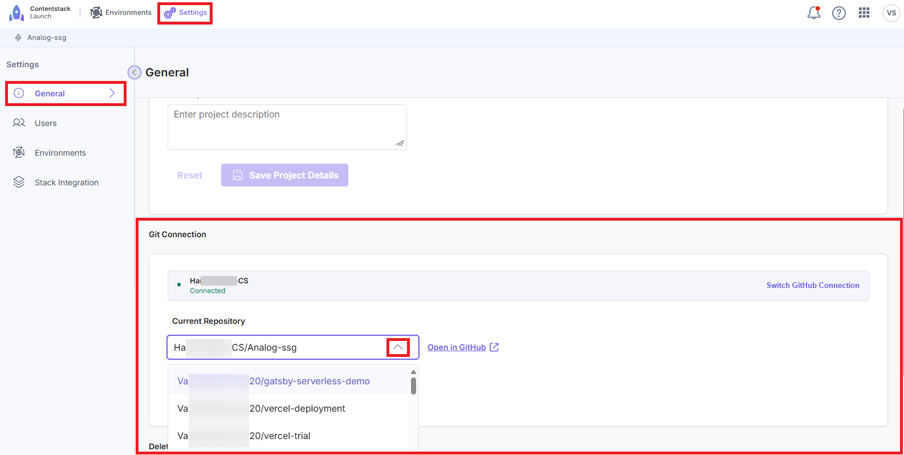The image size is (904, 455).
Task: Choose the vercel-deployment repository option
Action: [289, 408]
